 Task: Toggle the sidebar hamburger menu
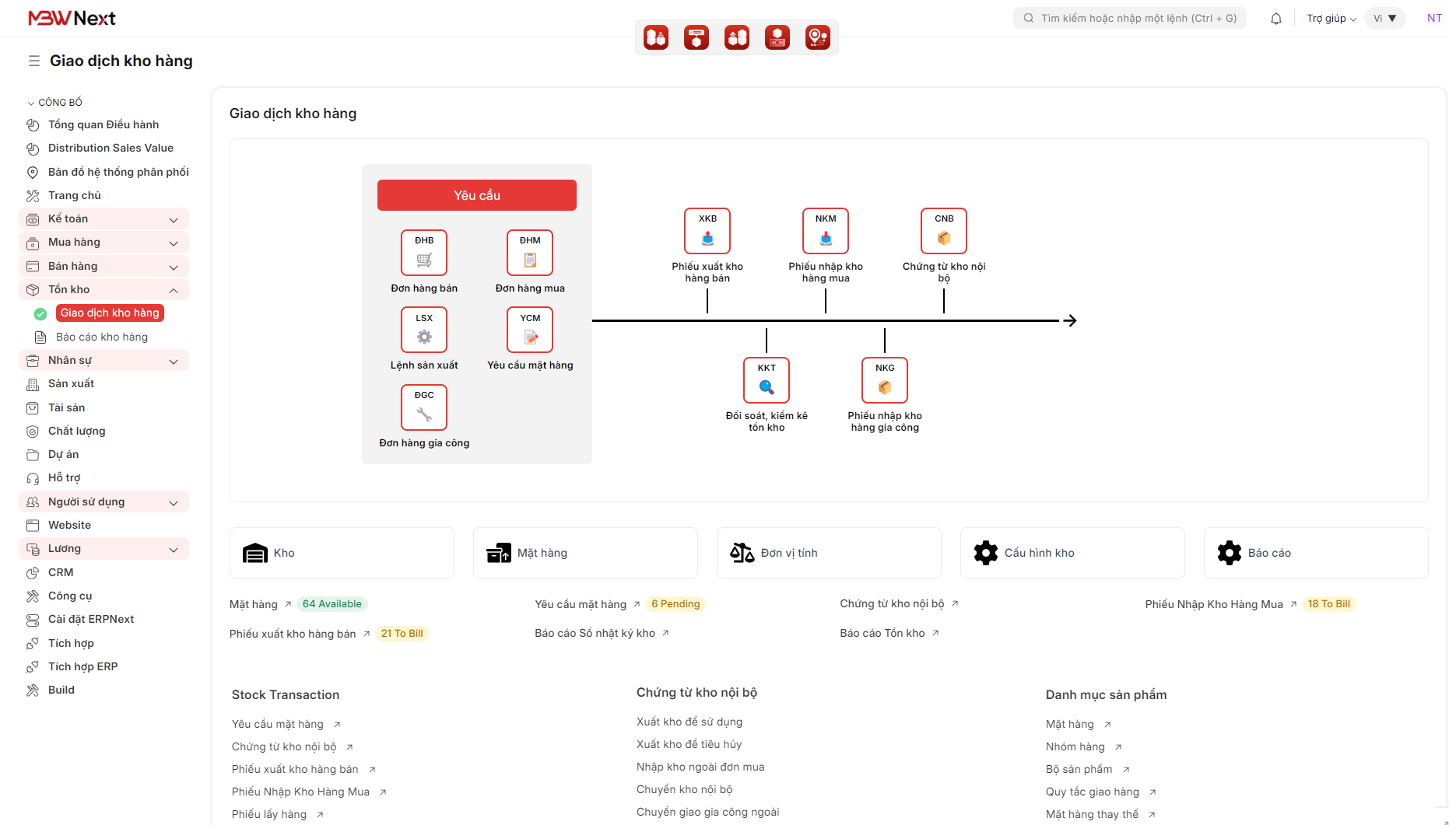(34, 61)
